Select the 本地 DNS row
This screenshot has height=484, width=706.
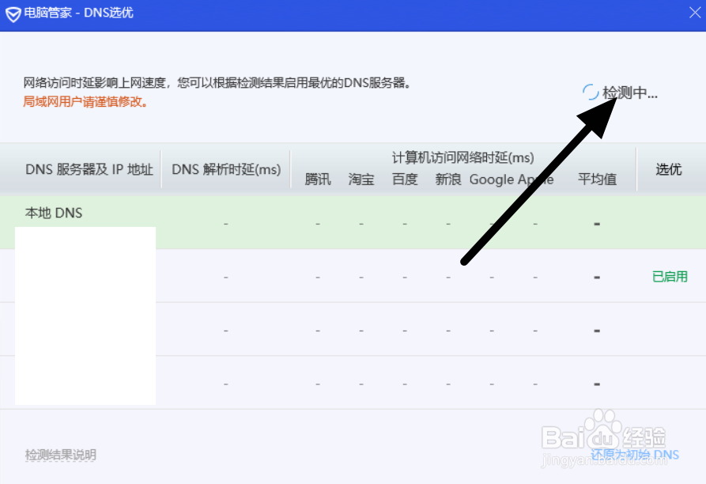click(353, 222)
